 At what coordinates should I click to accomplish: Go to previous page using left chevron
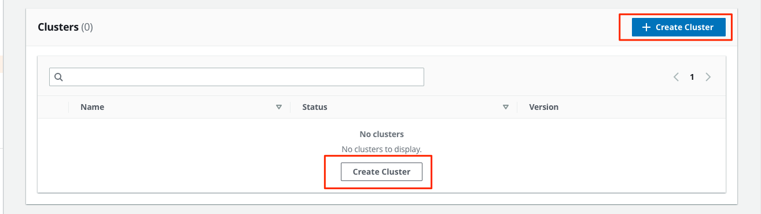[x=675, y=77]
